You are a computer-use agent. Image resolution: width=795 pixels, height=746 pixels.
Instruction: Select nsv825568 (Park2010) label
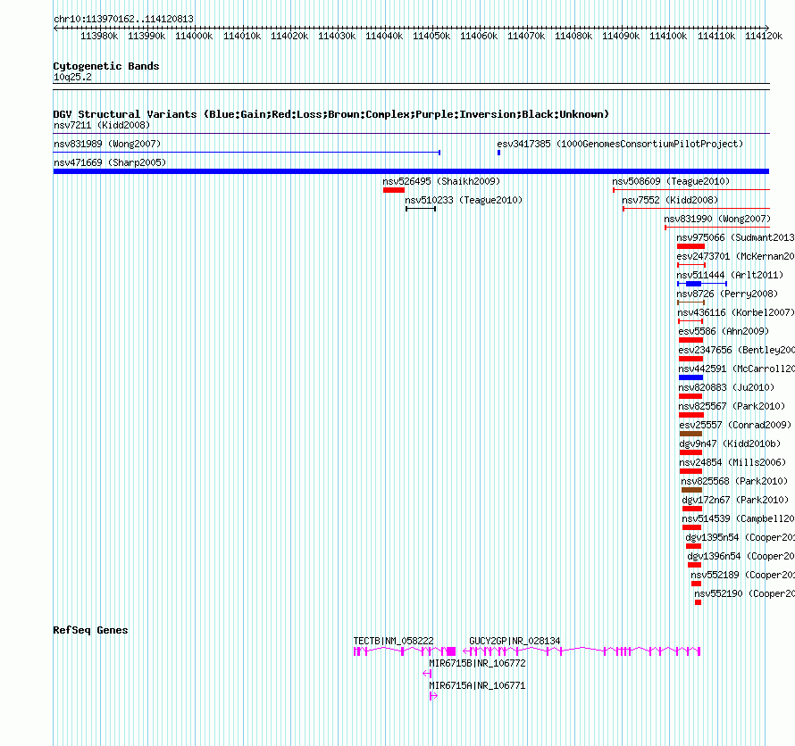point(734,481)
